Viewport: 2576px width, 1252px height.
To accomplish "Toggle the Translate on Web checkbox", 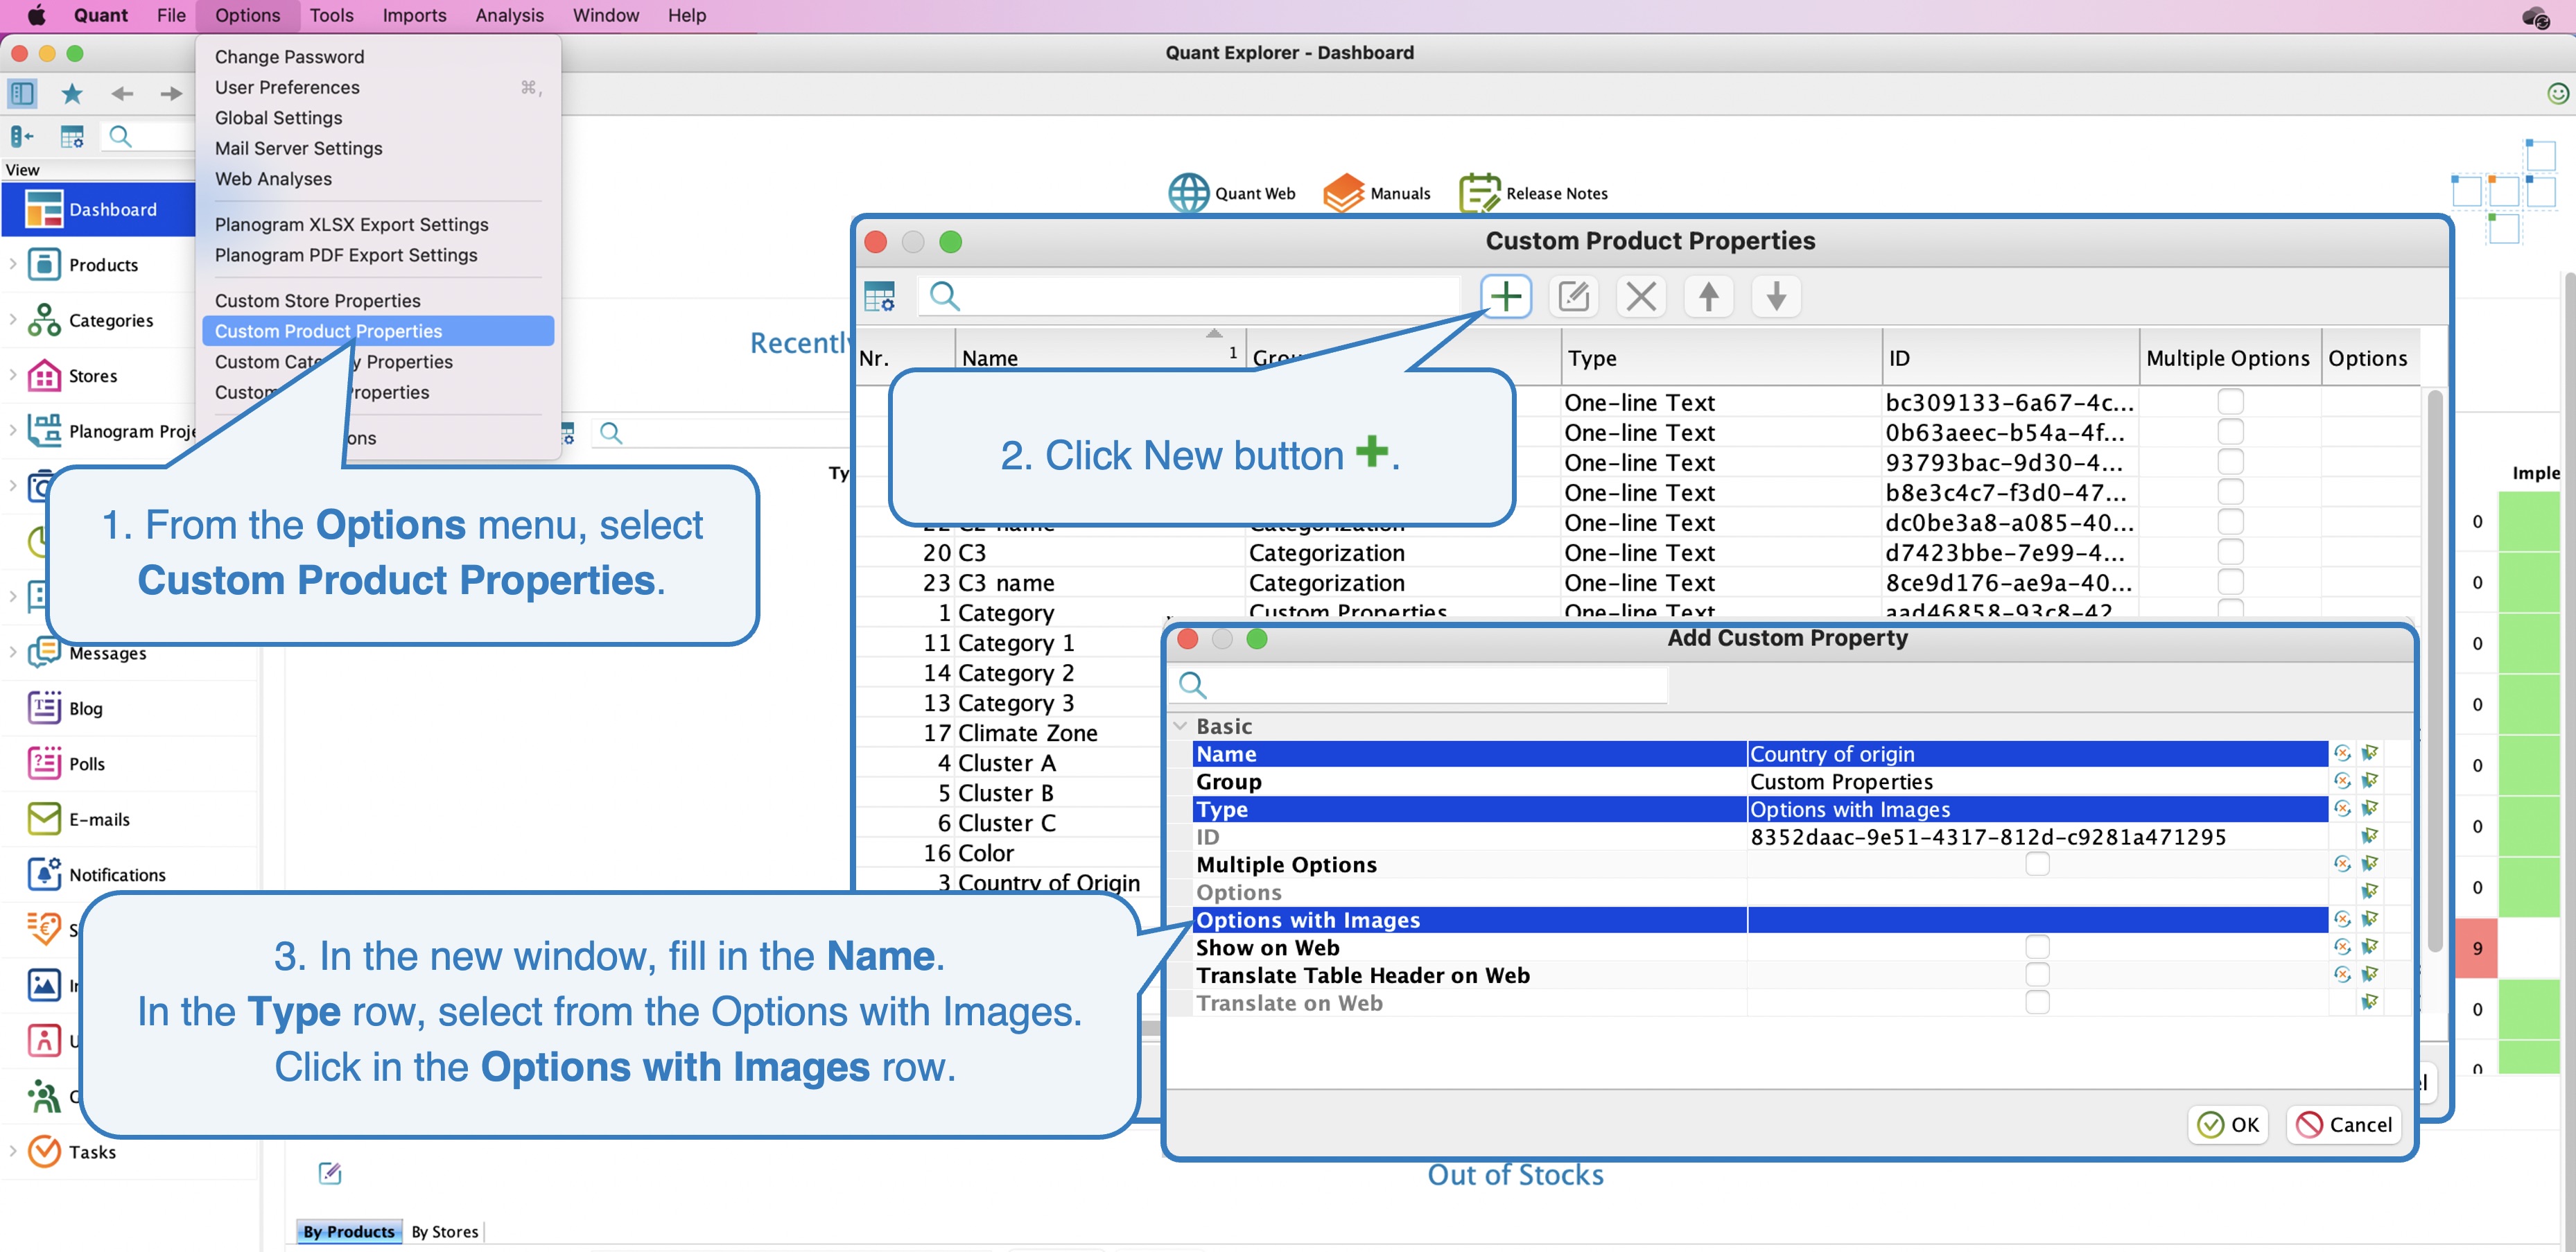I will (x=2037, y=1002).
